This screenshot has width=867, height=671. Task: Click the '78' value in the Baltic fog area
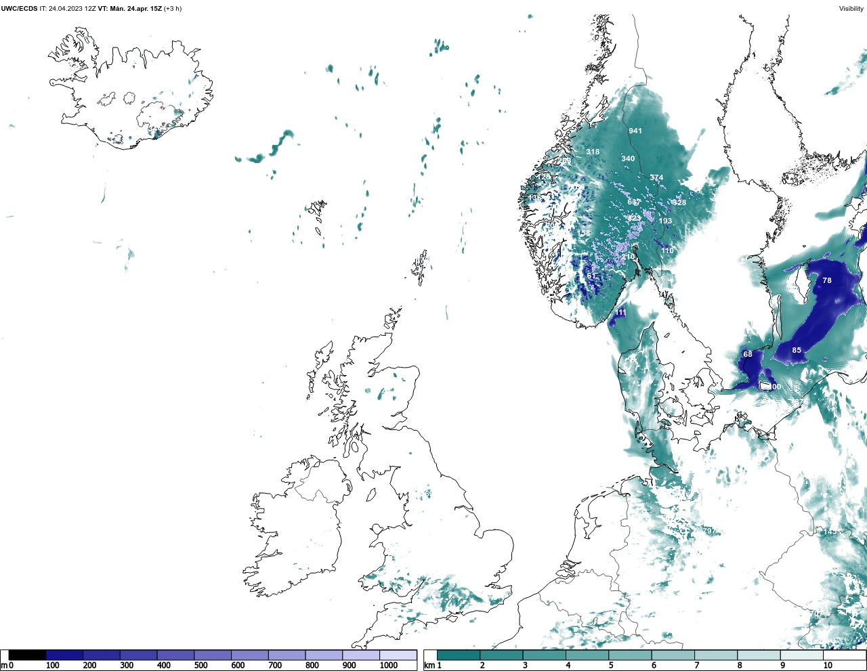[x=827, y=280]
